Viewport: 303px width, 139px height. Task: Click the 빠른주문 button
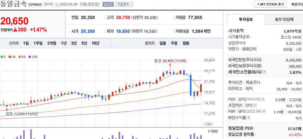(297, 5)
